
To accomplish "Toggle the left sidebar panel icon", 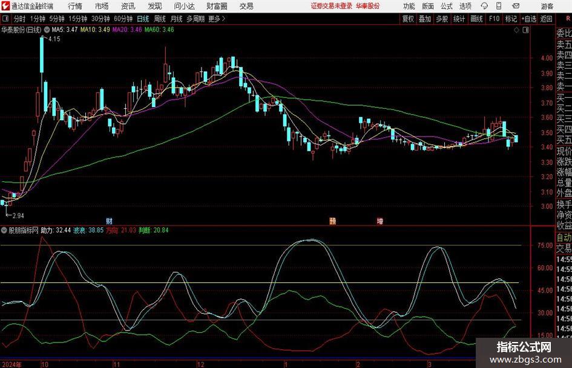I will [5, 19].
